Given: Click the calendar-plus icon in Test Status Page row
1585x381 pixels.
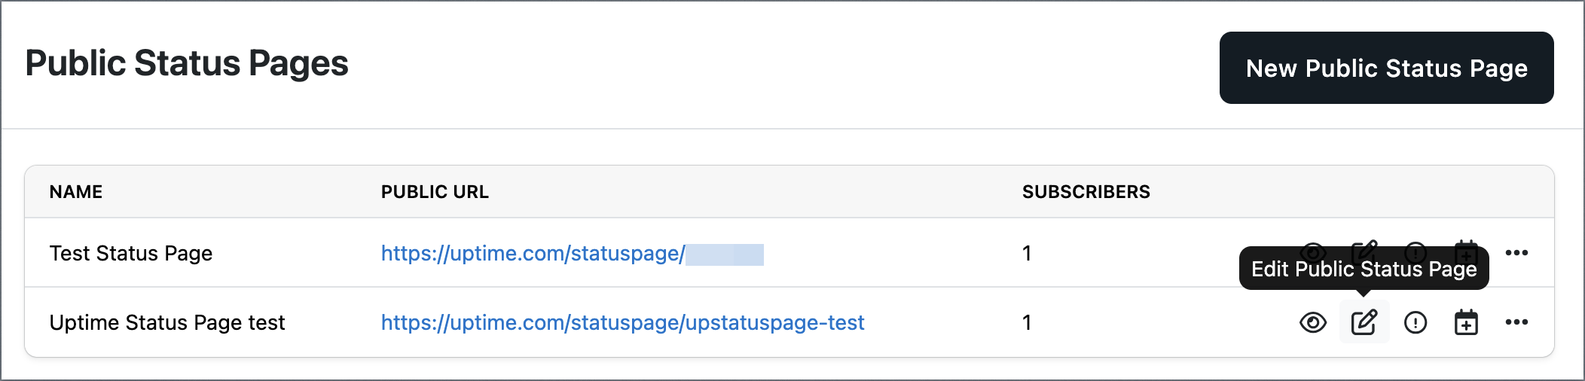Looking at the screenshot, I should coord(1466,244).
